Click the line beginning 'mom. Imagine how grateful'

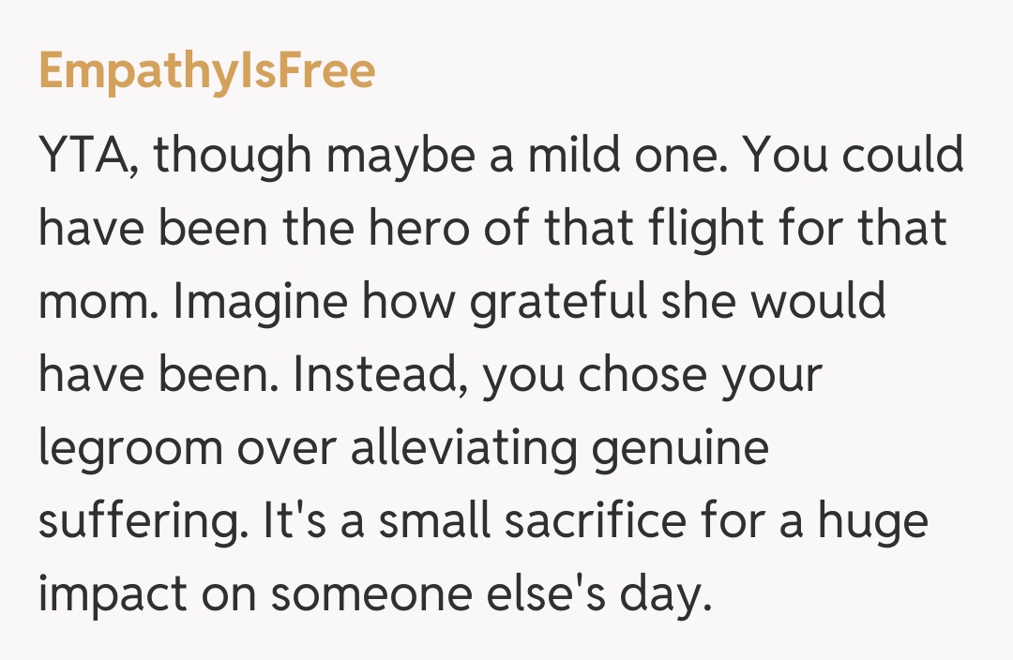tap(461, 302)
